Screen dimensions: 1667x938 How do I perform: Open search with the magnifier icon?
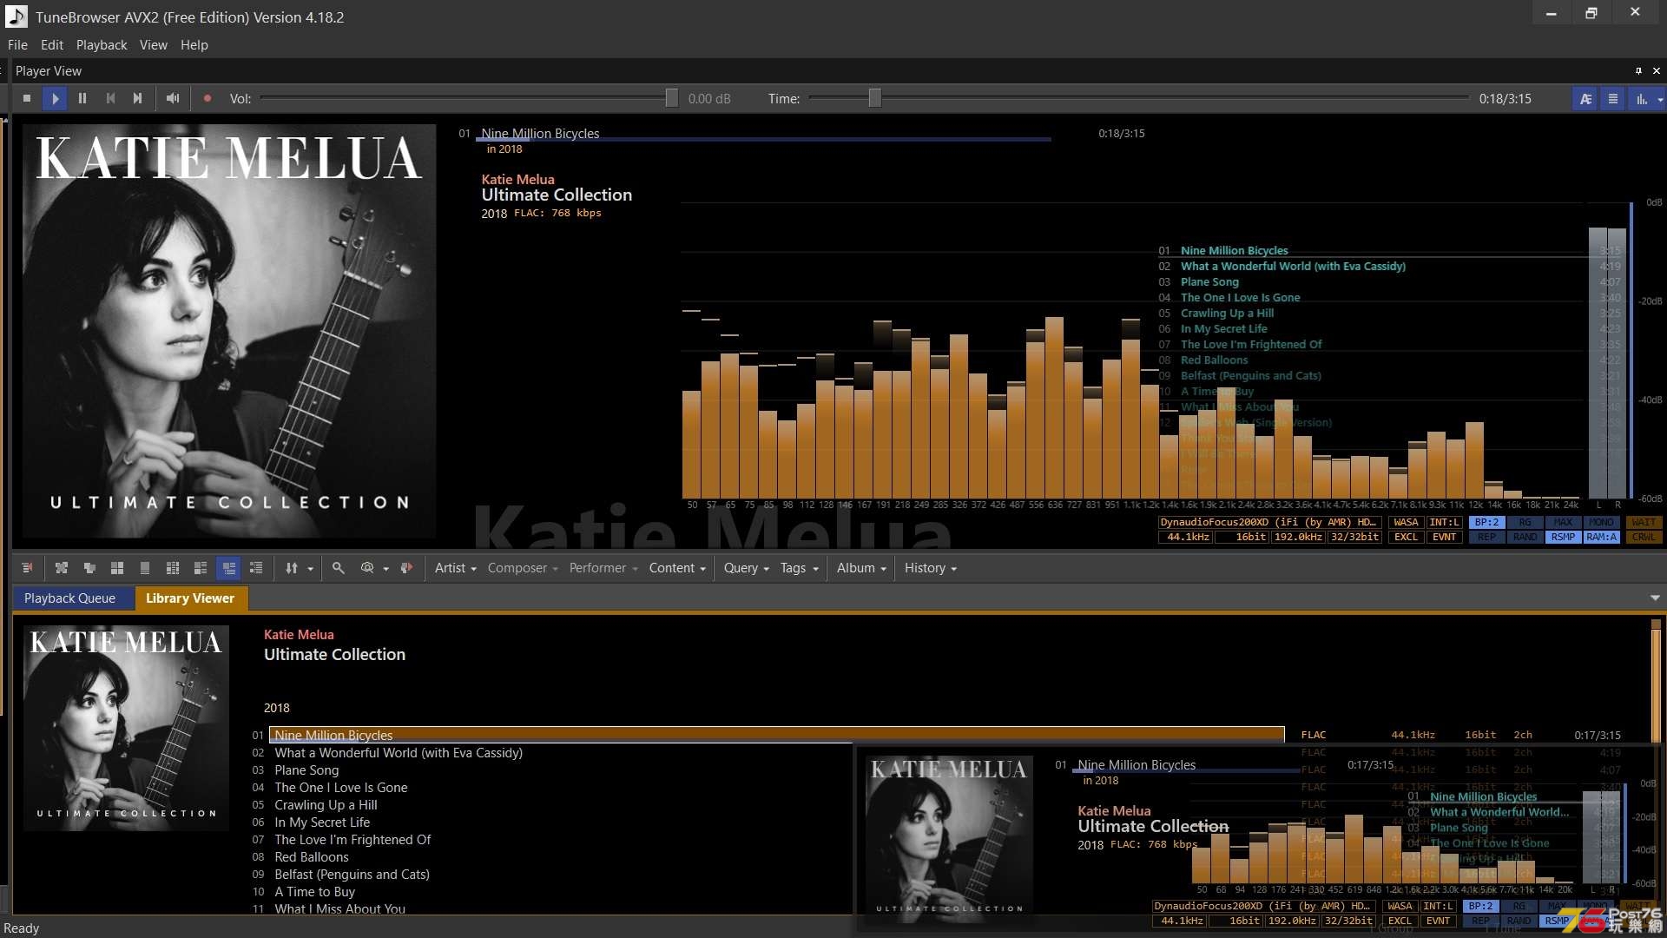coord(339,568)
